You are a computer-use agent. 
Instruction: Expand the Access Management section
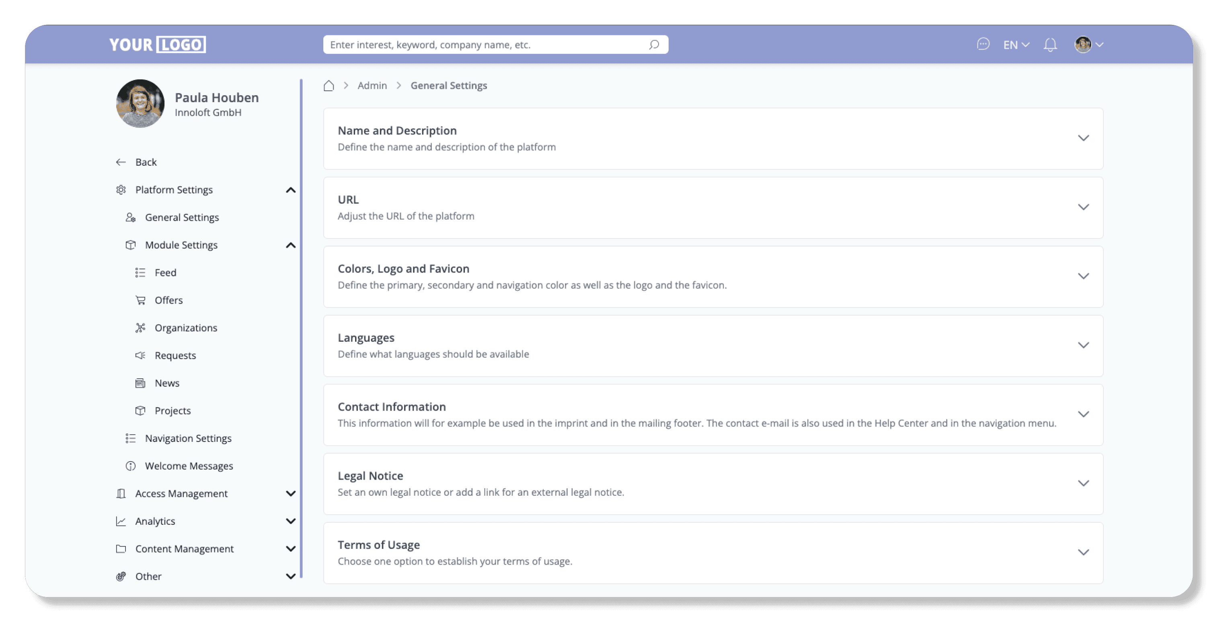290,494
